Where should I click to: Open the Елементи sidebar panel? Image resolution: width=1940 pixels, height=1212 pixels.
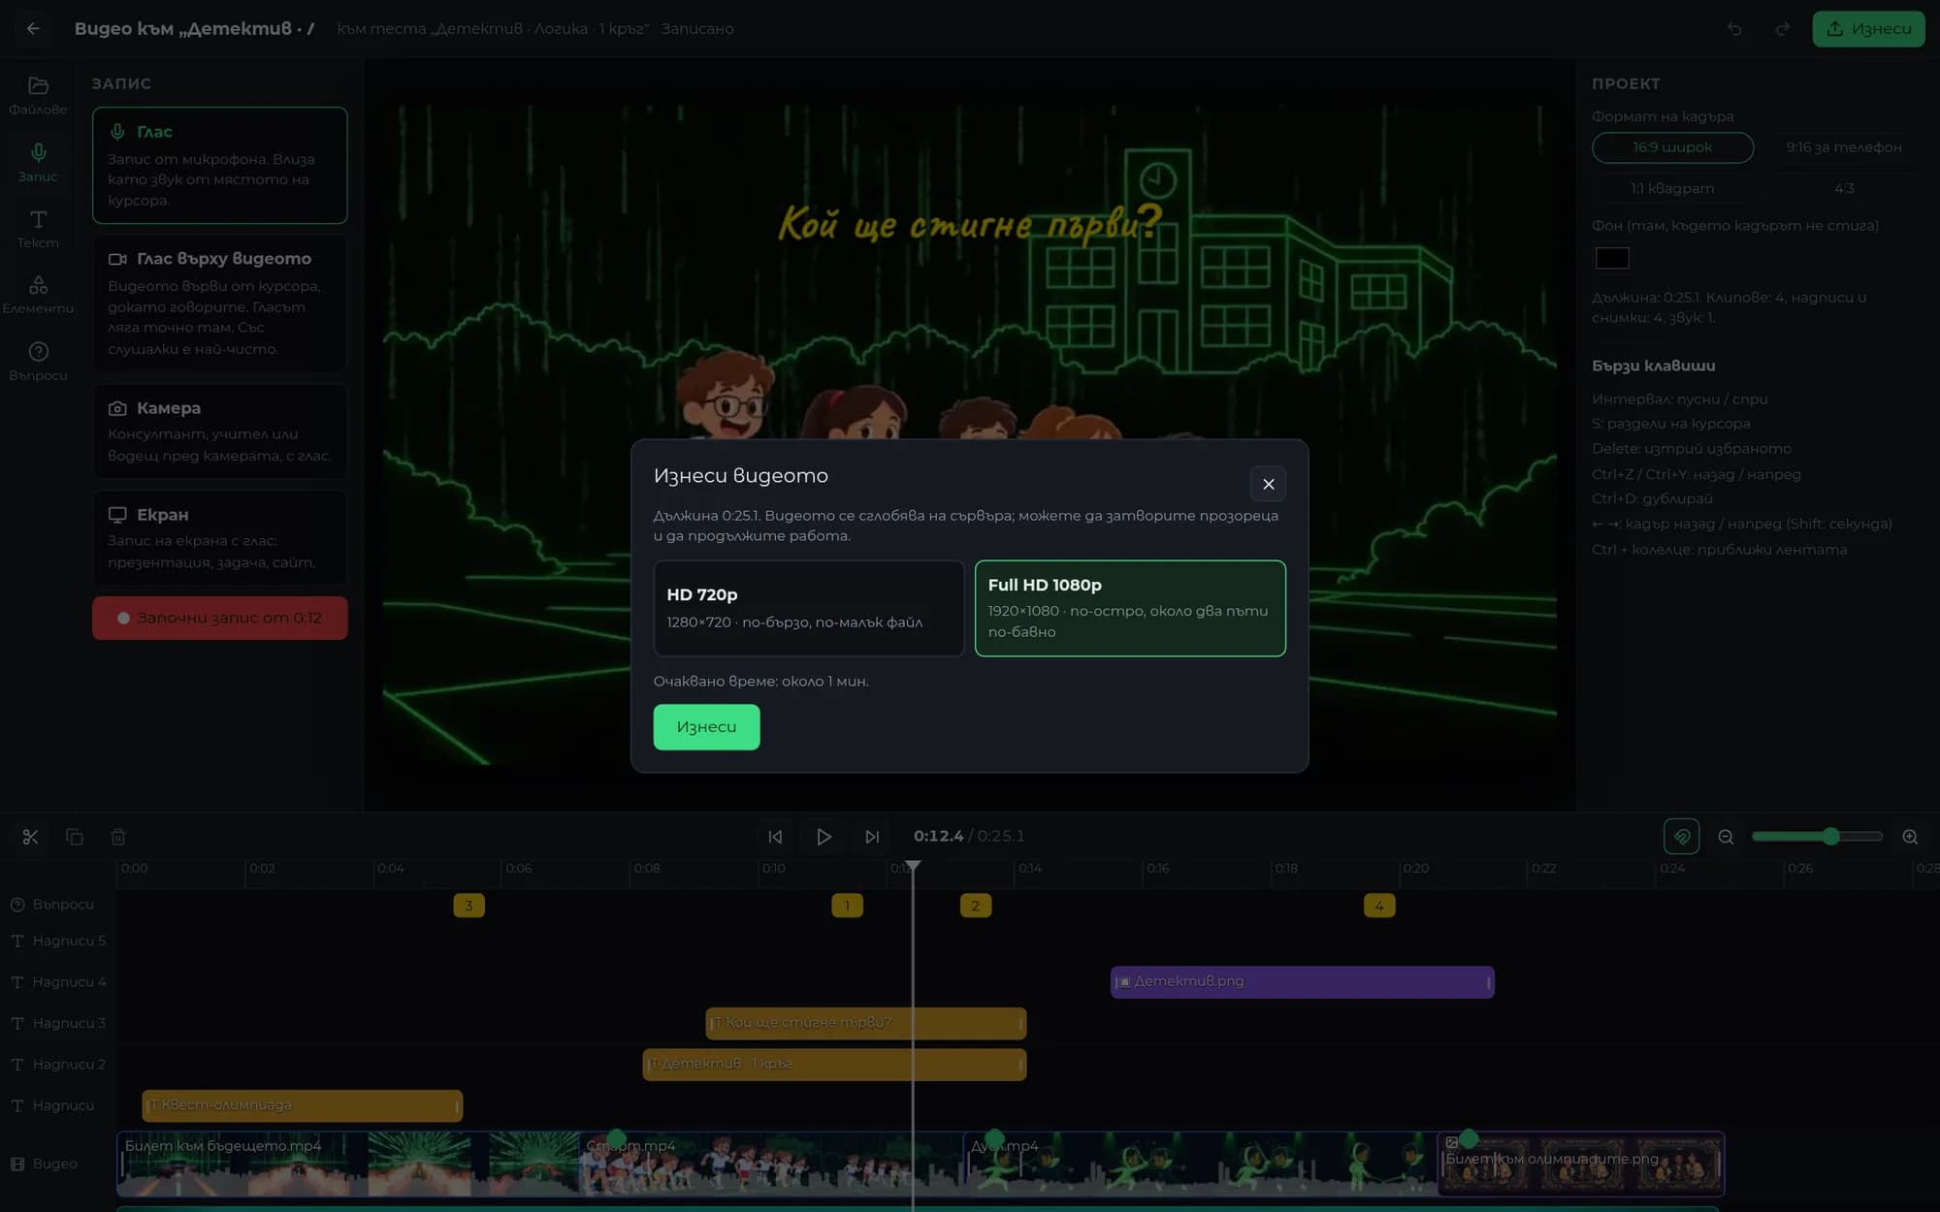38,295
